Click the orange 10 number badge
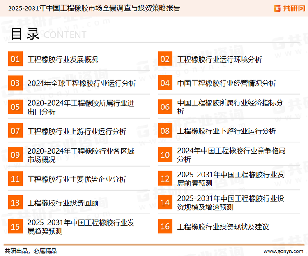 coord(165,155)
